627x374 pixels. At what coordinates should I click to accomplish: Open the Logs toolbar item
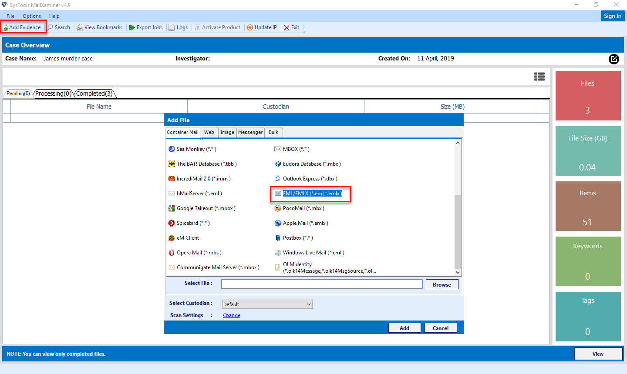(x=178, y=27)
